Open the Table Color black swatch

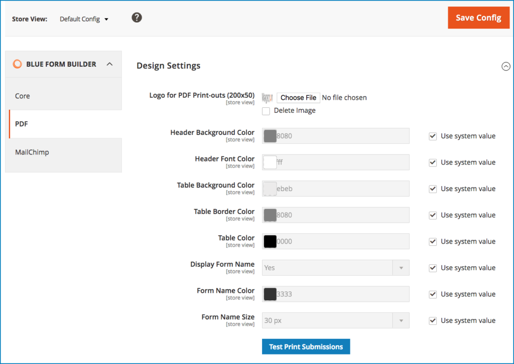pyautogui.click(x=270, y=241)
